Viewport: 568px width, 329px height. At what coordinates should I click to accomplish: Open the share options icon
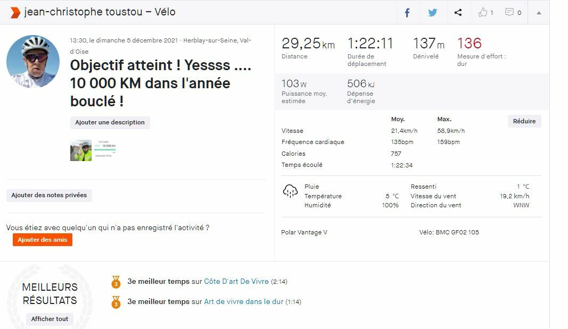458,12
